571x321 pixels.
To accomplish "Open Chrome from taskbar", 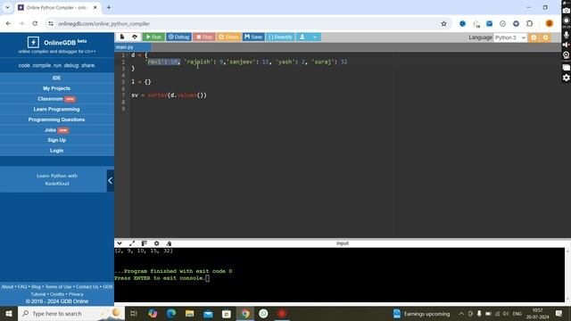I will click(245, 313).
